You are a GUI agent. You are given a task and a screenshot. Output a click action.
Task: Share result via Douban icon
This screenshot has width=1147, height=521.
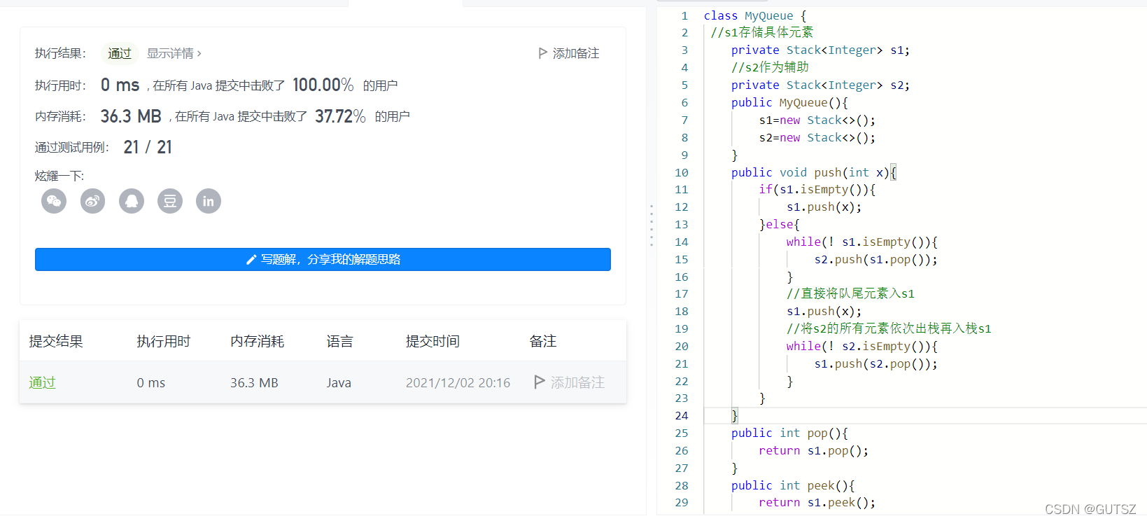pos(170,202)
